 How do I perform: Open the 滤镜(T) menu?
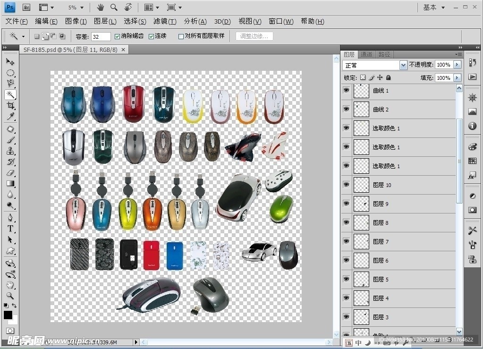(165, 21)
